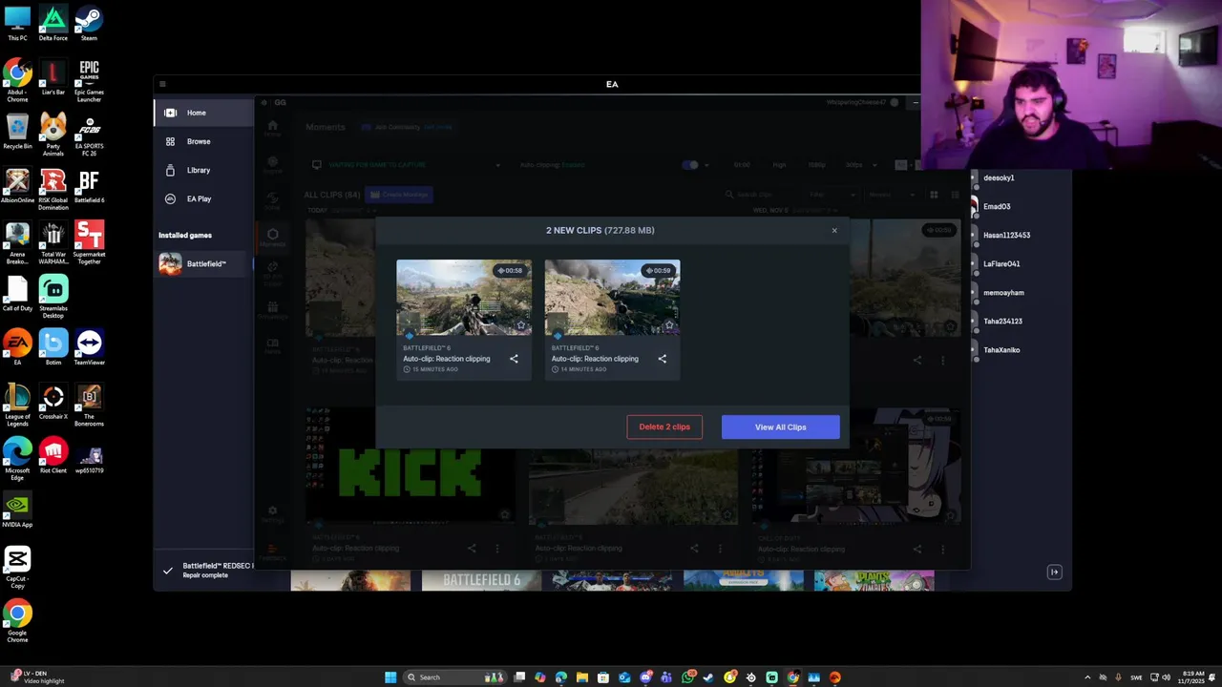Select user Emad03 in the viewer list
Viewport: 1222px width, 687px height.
pyautogui.click(x=997, y=206)
